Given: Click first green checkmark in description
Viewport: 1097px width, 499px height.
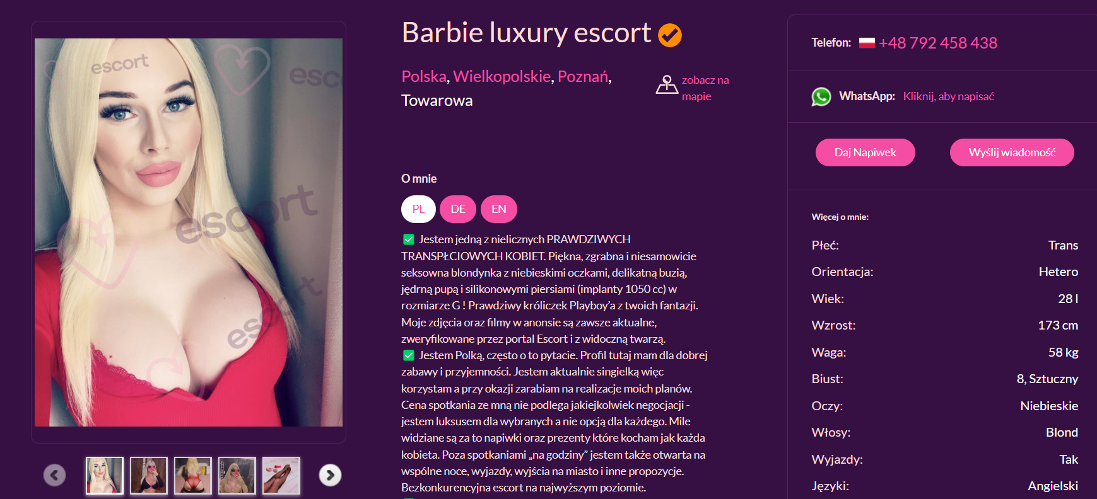Looking at the screenshot, I should tap(409, 239).
